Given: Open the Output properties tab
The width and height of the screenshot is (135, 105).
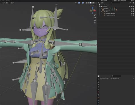Looking at the screenshot, I should [98, 85].
